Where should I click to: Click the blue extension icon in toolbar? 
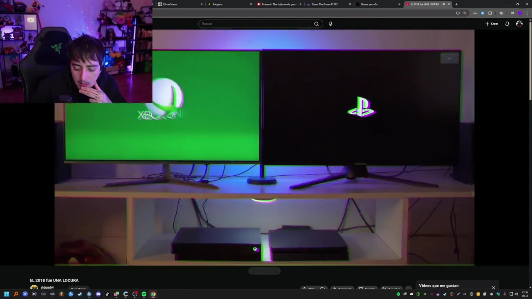[483, 13]
